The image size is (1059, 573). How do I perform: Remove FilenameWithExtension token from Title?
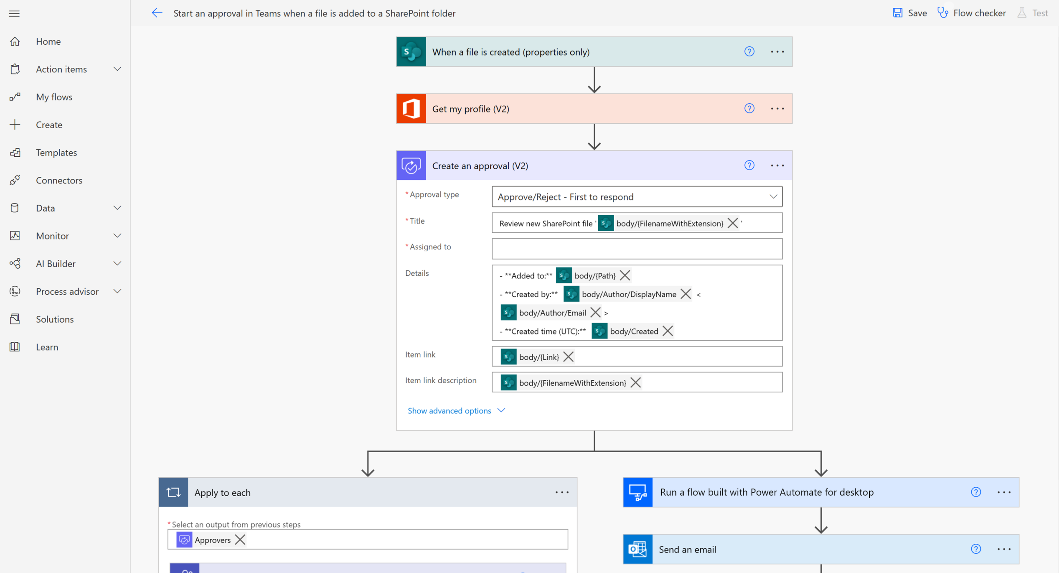(732, 223)
